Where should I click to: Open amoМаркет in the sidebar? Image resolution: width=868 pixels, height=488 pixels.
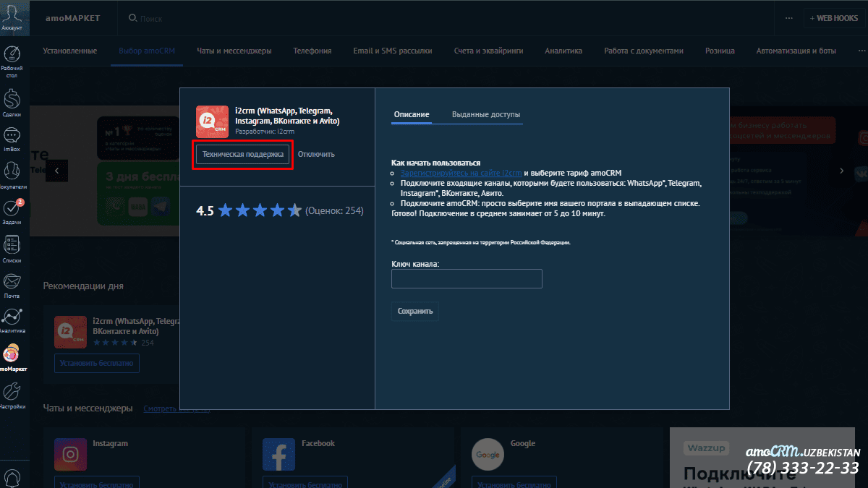point(12,359)
